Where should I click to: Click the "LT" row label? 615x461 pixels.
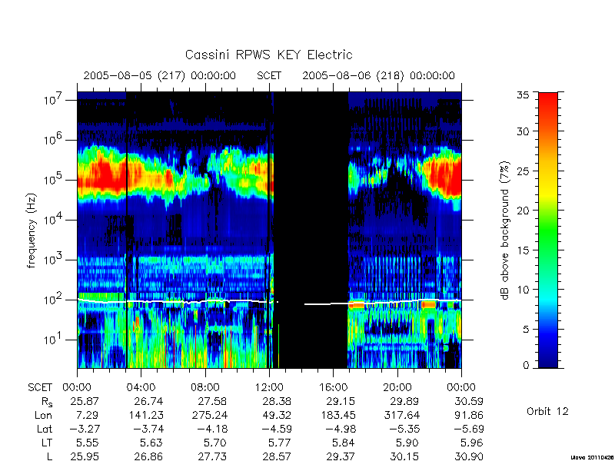(x=47, y=443)
